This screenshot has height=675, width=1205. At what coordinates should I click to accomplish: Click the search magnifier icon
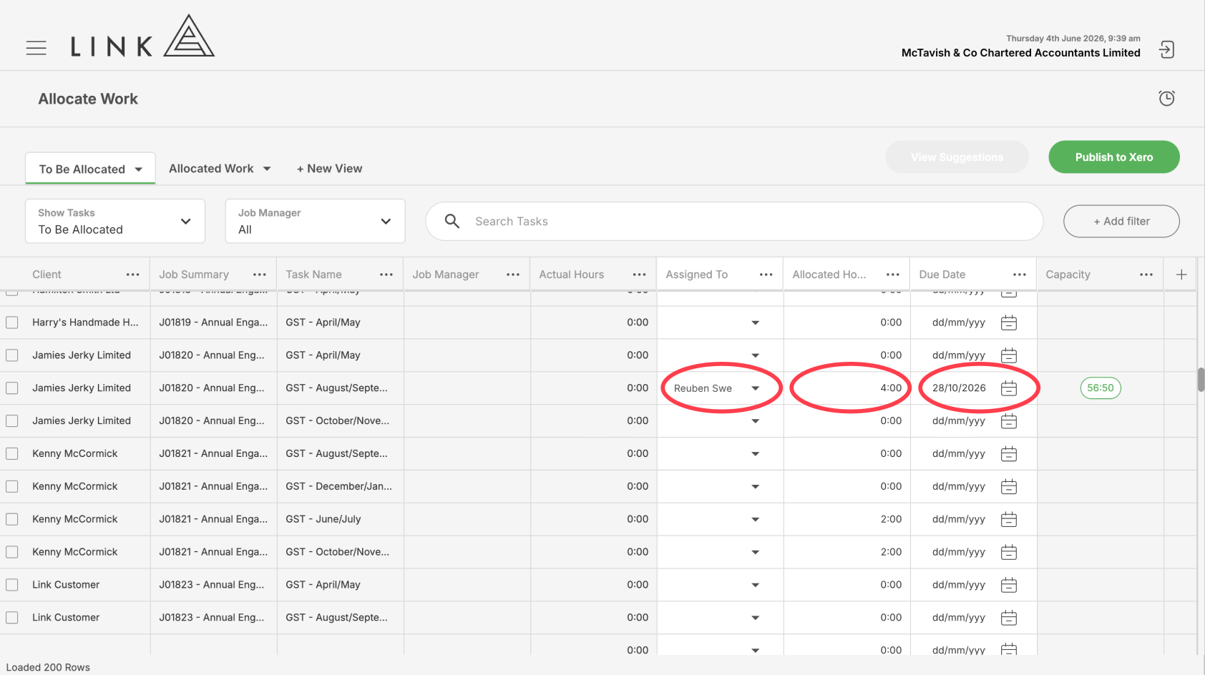(452, 221)
